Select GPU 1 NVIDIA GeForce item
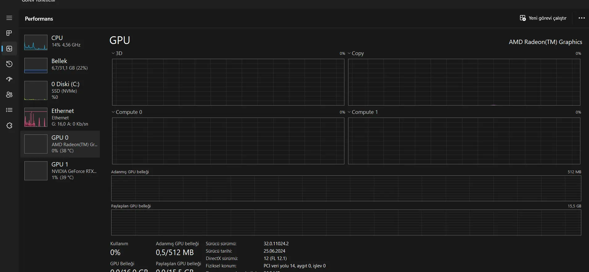 click(x=60, y=171)
